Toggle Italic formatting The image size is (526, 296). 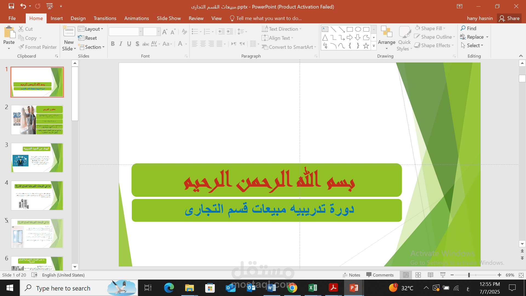[x=121, y=44]
